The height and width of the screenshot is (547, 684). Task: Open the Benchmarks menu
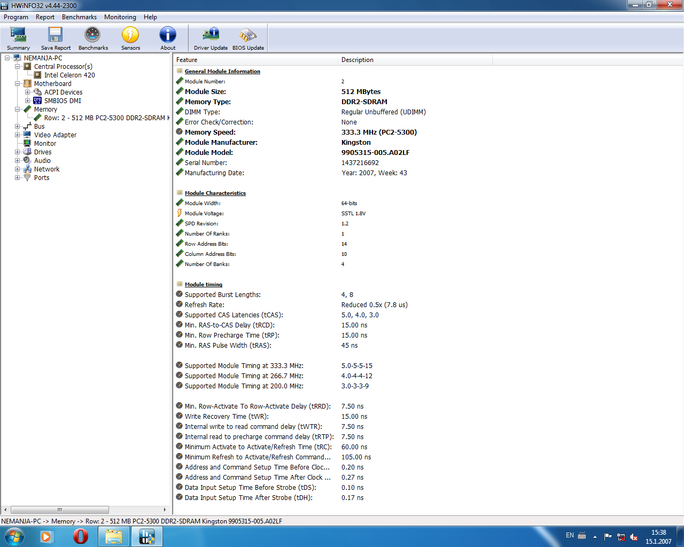coord(79,17)
